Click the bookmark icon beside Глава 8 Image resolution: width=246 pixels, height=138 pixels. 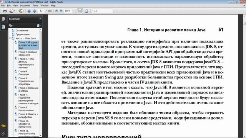pyautogui.click(x=16, y=107)
